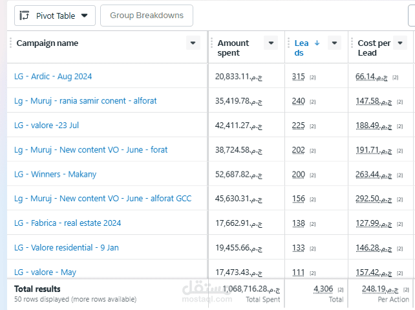Sort by Campaign name header

coord(47,43)
